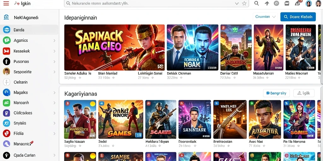Expand the Pusonas chevron
This screenshot has height=161, width=323.
pyautogui.click(x=54, y=62)
